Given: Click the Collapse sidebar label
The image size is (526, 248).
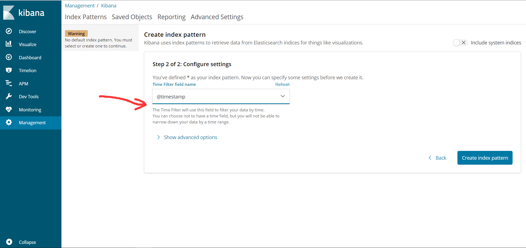Looking at the screenshot, I should click(x=27, y=242).
